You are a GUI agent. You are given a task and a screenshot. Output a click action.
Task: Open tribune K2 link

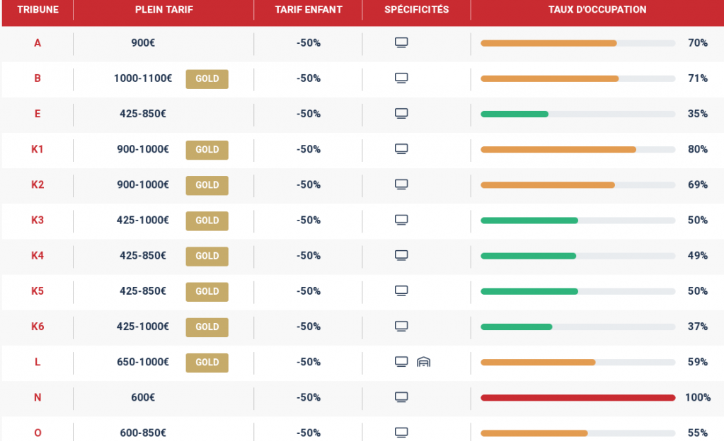pyautogui.click(x=38, y=184)
